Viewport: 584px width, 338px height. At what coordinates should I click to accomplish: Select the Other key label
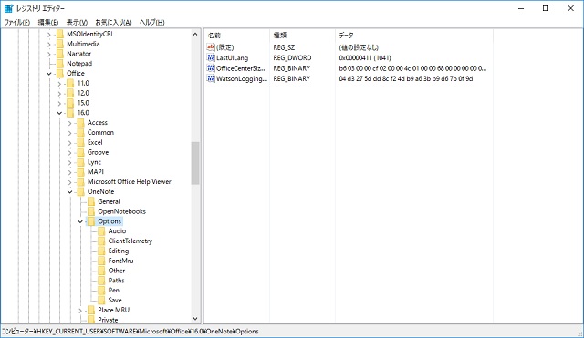(117, 271)
